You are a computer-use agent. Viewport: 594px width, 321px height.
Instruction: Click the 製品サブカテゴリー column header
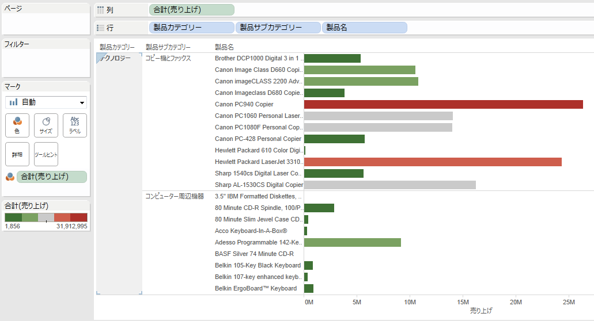click(168, 47)
